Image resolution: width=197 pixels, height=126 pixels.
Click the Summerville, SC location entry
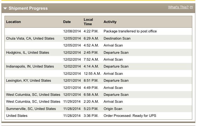click(x=31, y=109)
